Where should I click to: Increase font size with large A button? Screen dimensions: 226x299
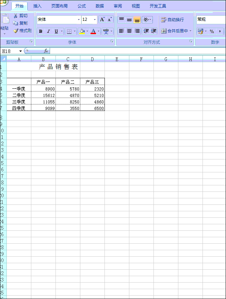tap(102, 19)
